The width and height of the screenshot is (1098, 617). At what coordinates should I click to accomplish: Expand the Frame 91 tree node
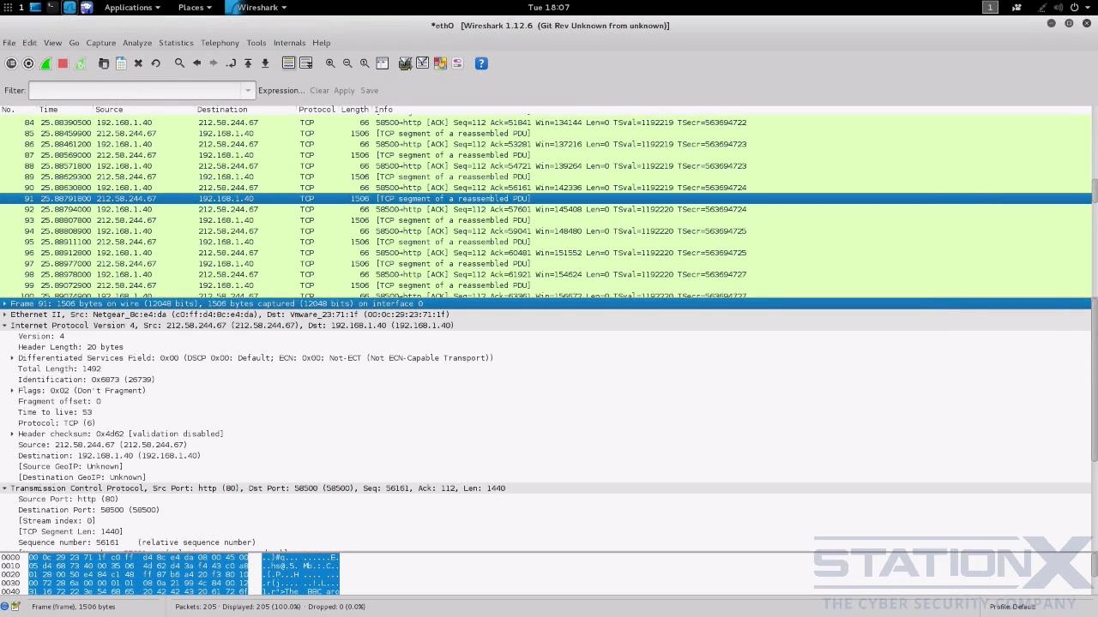pos(4,303)
